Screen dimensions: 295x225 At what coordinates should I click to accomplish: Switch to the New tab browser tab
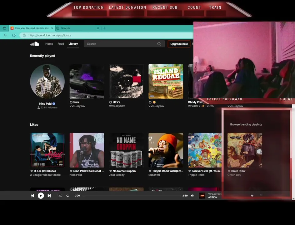[x=78, y=28]
